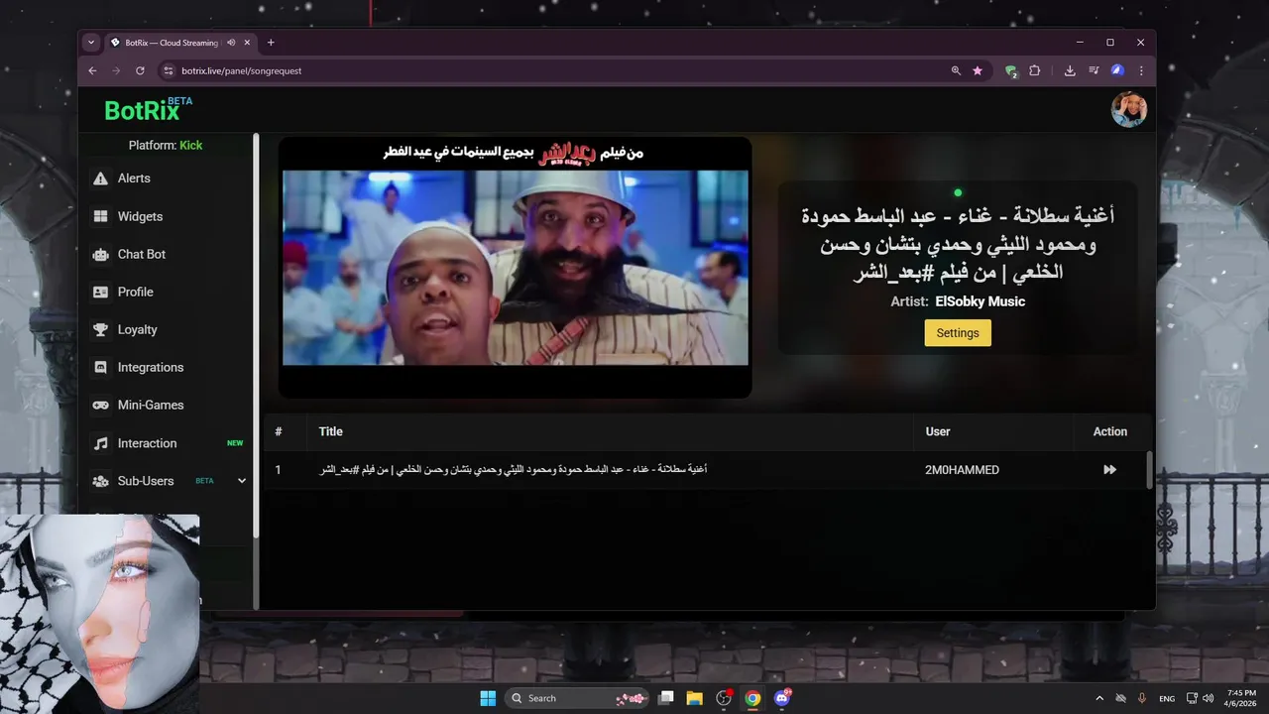Viewport: 1269px width, 714px height.
Task: Go back to the previous page
Action: point(92,70)
